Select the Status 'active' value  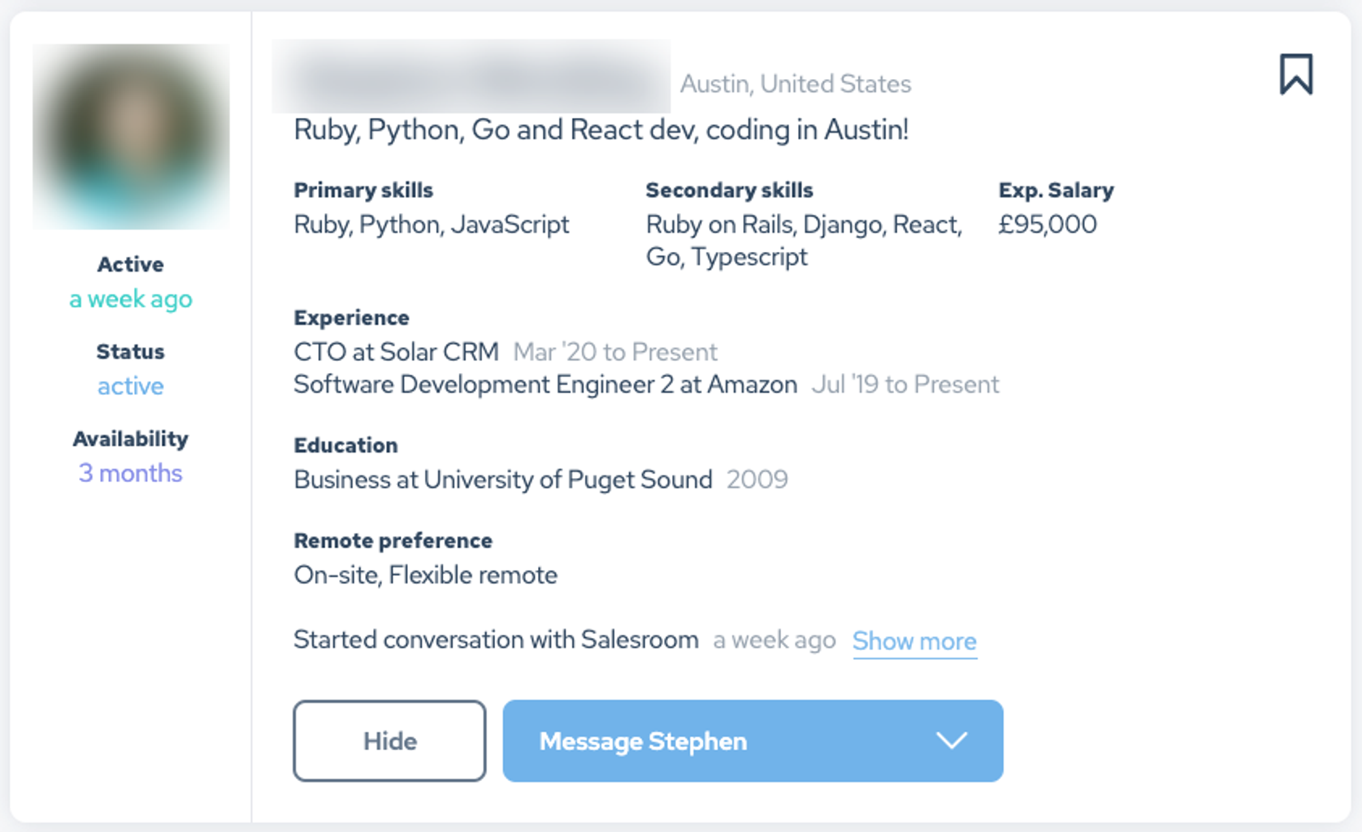point(131,386)
